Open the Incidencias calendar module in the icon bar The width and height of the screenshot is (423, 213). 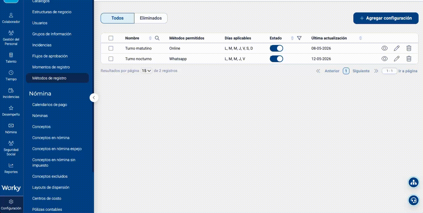[11, 93]
